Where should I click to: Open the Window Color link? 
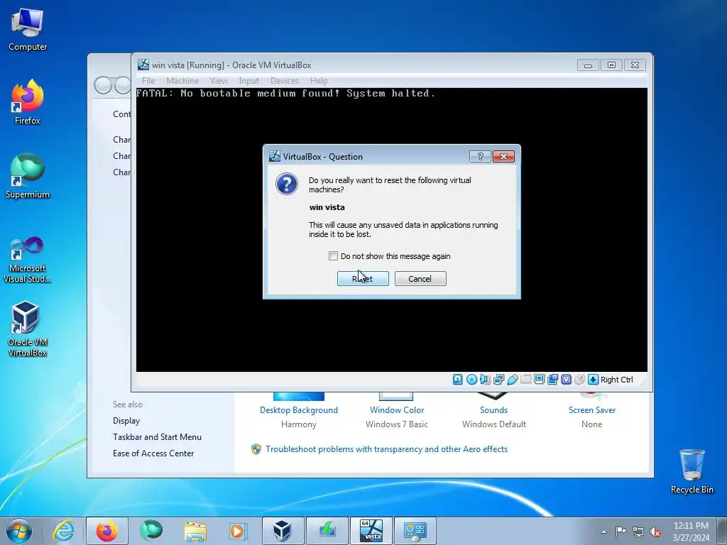click(x=397, y=410)
